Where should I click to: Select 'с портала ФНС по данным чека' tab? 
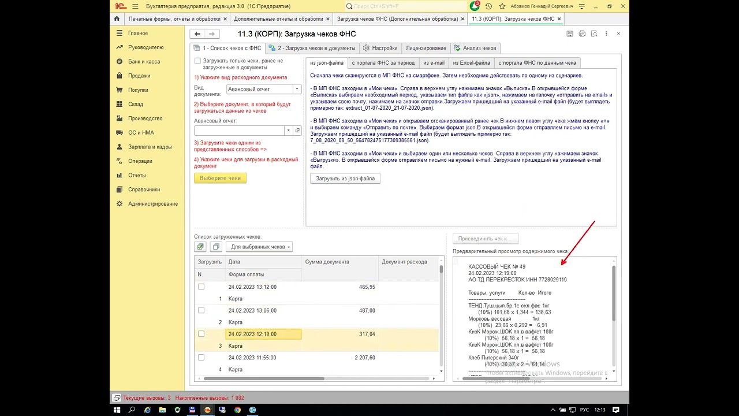tap(537, 62)
